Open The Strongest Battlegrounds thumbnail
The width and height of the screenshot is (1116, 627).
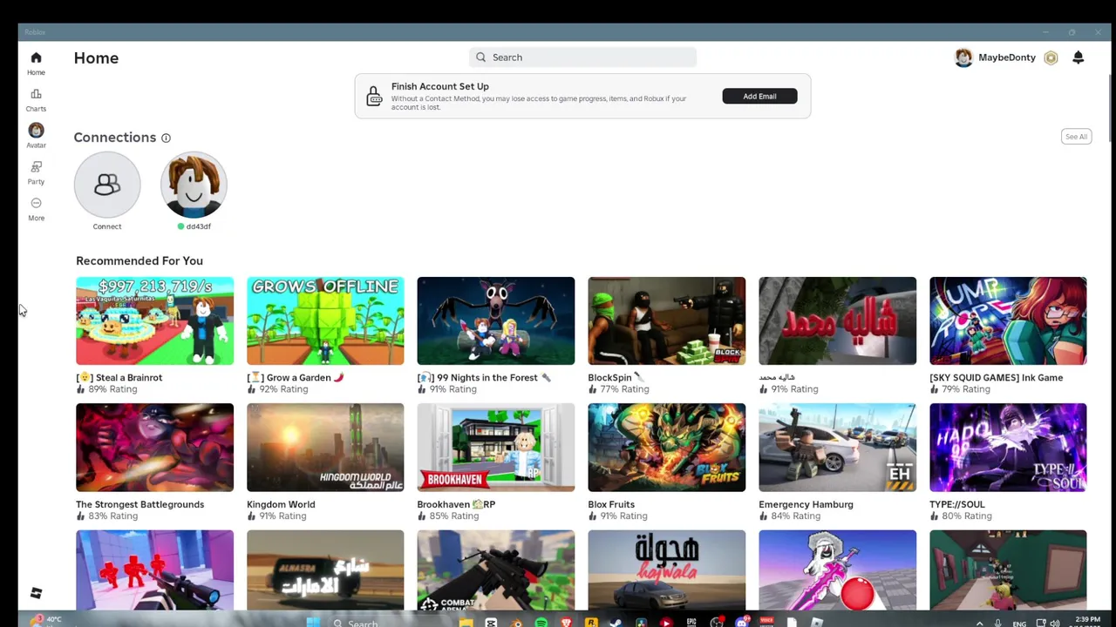(x=154, y=448)
